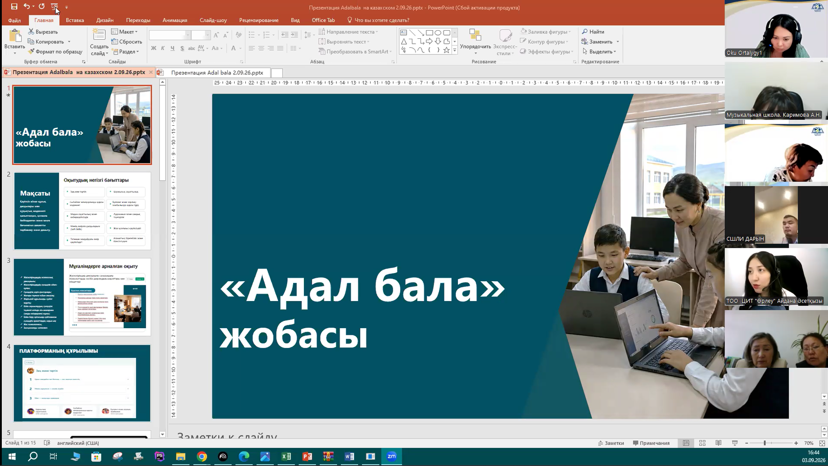Click the Format Painter brush icon
This screenshot has height=466, width=828.
click(31, 51)
